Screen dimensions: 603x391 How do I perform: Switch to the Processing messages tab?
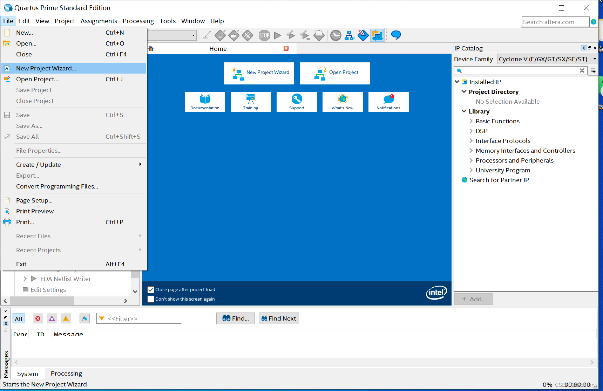coord(66,373)
